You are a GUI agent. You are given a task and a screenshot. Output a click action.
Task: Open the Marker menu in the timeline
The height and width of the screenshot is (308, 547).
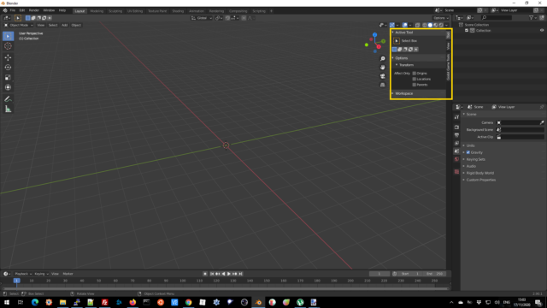tap(68, 274)
